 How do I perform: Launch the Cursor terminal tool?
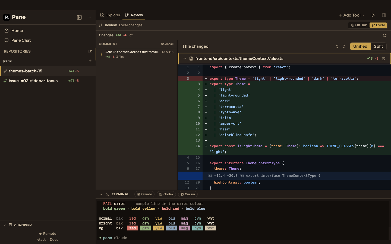point(188,194)
